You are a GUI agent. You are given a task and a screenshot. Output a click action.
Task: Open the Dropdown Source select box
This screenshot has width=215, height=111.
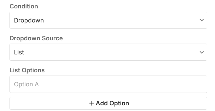108,52
